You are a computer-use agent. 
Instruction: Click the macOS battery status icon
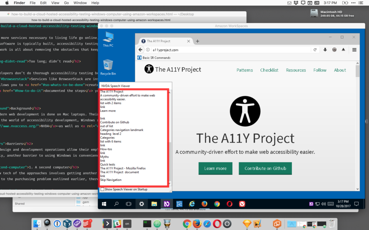(x=345, y=3)
